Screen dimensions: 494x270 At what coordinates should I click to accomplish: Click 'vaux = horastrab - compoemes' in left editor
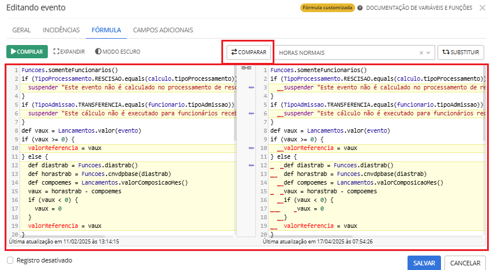point(75,191)
